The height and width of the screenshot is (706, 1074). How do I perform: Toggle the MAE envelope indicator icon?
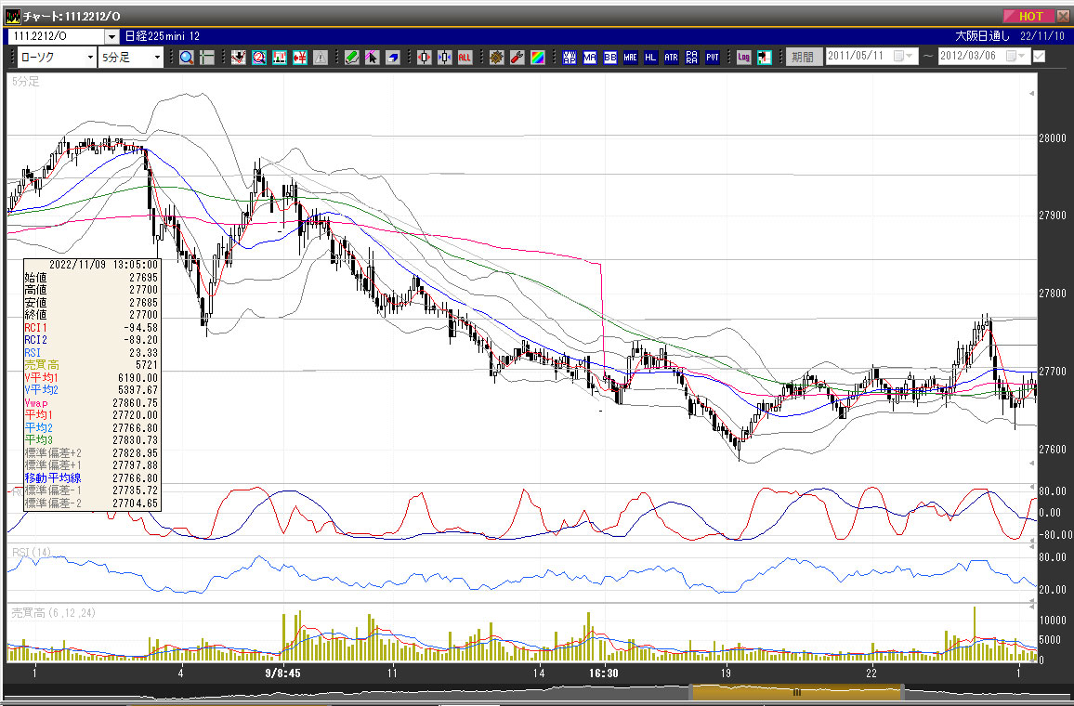click(x=630, y=58)
